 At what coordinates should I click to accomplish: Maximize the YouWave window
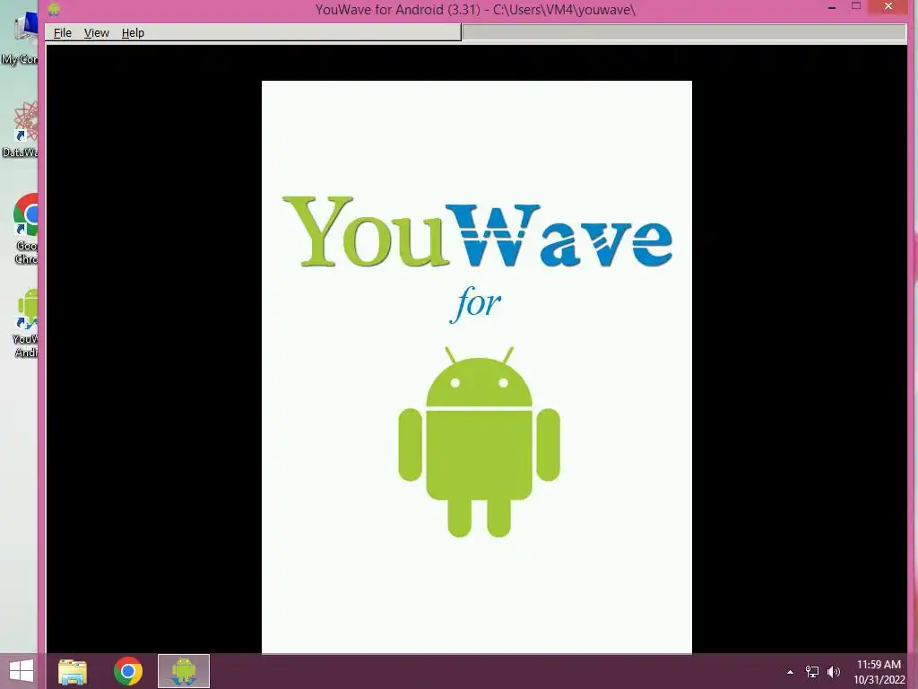pyautogui.click(x=856, y=7)
